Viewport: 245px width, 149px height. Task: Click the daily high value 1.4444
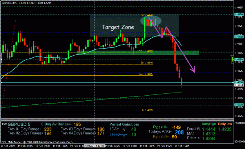click(x=209, y=129)
